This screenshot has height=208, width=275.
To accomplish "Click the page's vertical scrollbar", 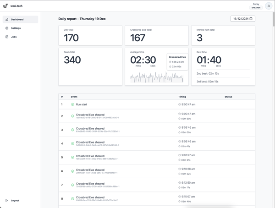I will (273, 18).
